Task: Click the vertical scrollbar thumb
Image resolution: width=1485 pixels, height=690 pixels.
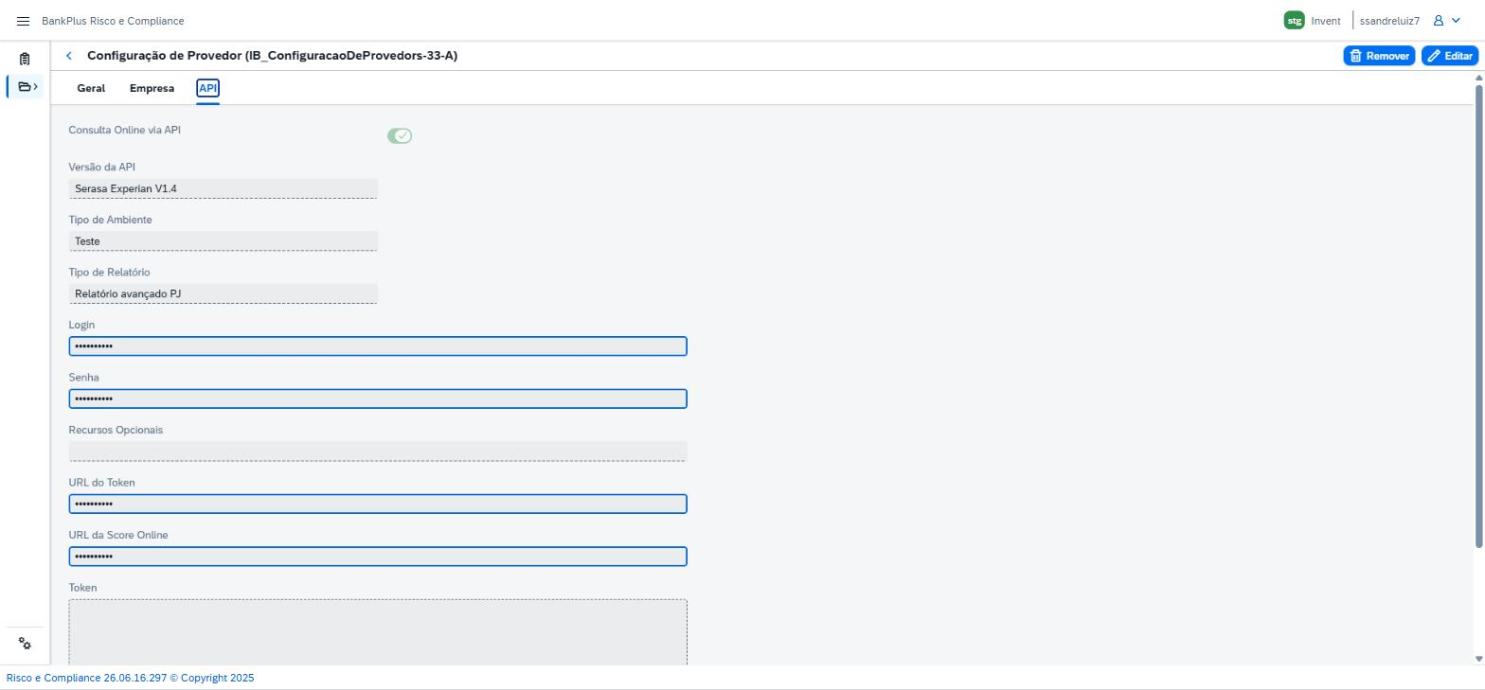Action: pyautogui.click(x=1479, y=316)
